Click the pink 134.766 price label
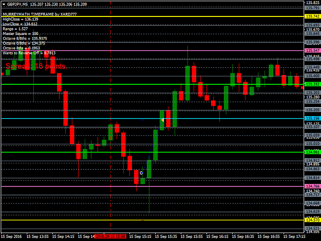The height and width of the screenshot is (241, 321). pyautogui.click(x=313, y=186)
